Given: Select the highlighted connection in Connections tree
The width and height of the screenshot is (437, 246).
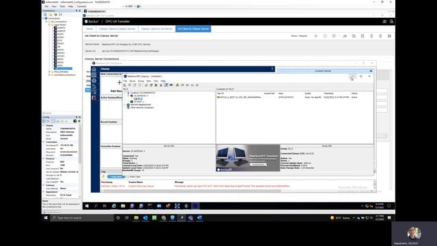Looking at the screenshot, I should point(63,68).
